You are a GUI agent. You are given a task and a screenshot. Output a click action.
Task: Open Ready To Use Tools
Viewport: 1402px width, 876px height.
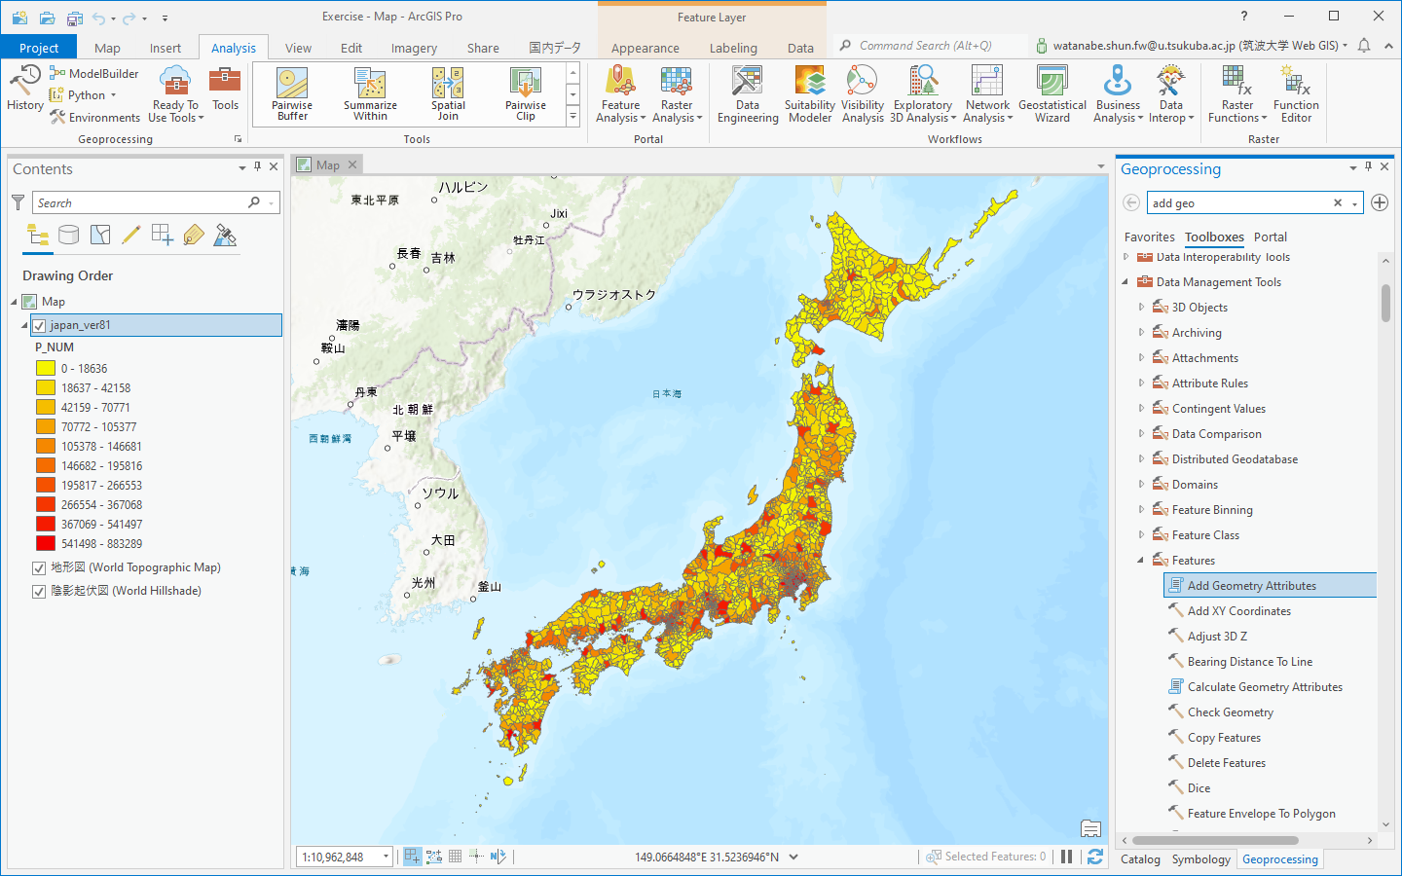[175, 94]
